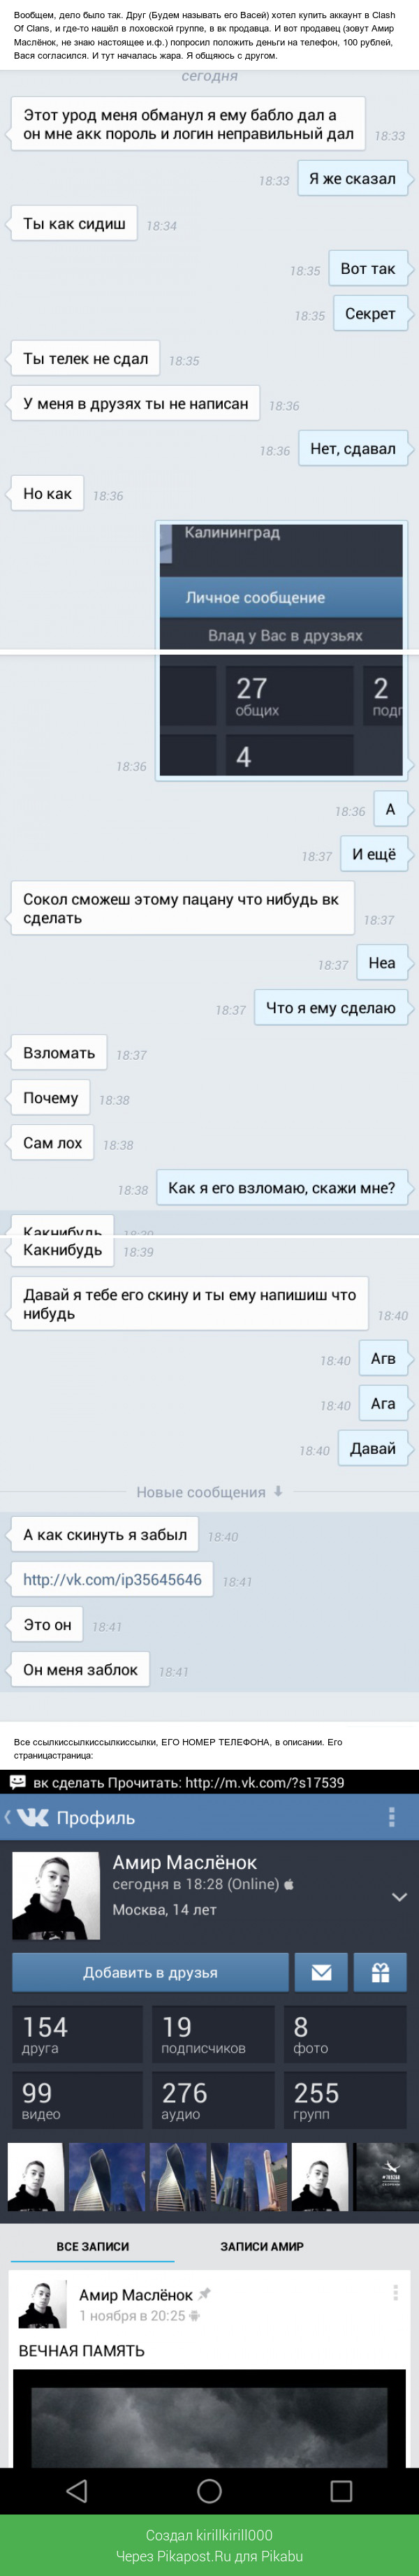Tap the Android recent apps square
419x2576 pixels.
pos(341,2490)
